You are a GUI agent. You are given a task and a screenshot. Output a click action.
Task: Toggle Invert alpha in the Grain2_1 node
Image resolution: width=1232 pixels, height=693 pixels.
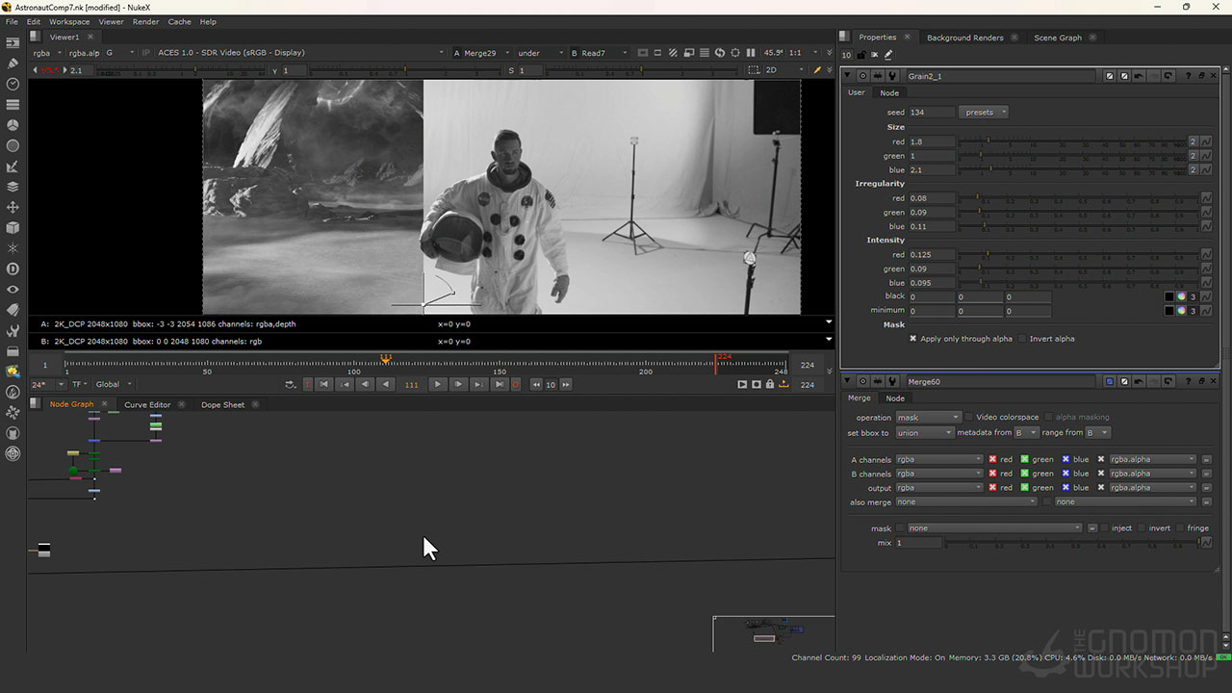[1022, 339]
